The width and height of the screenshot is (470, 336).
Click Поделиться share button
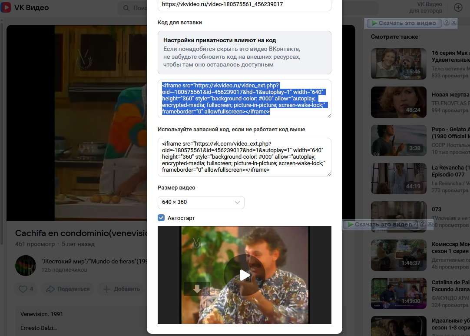[x=68, y=289]
